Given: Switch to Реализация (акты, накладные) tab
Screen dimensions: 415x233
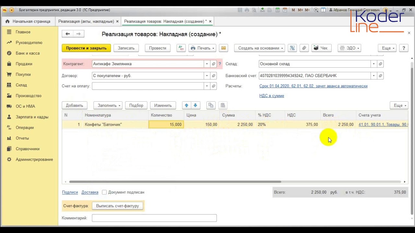Looking at the screenshot, I should coord(86,21).
